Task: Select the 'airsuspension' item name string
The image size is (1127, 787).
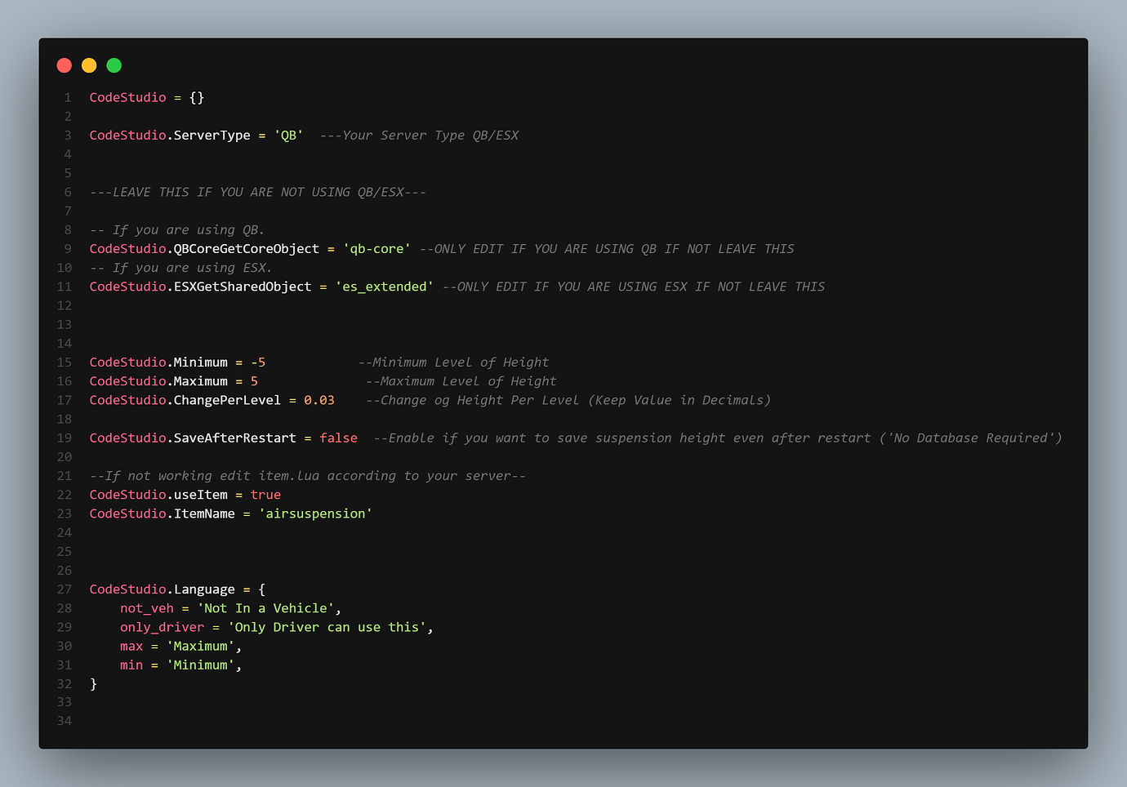Action: [x=315, y=514]
